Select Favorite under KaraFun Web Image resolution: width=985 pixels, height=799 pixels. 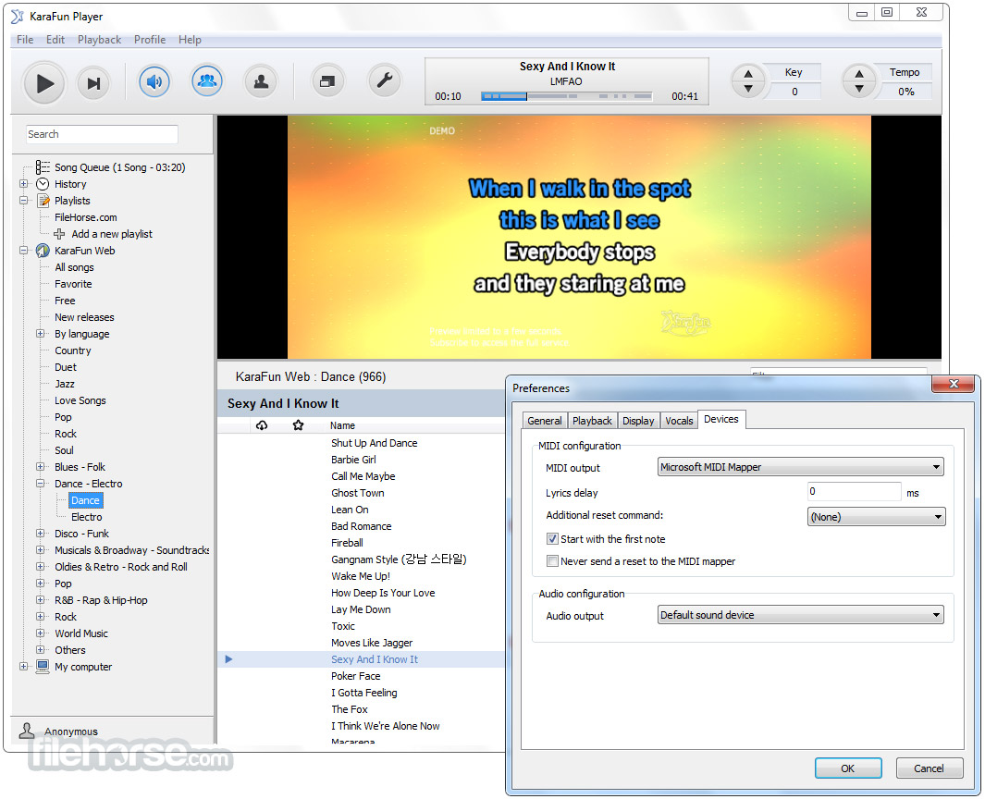[x=73, y=284]
